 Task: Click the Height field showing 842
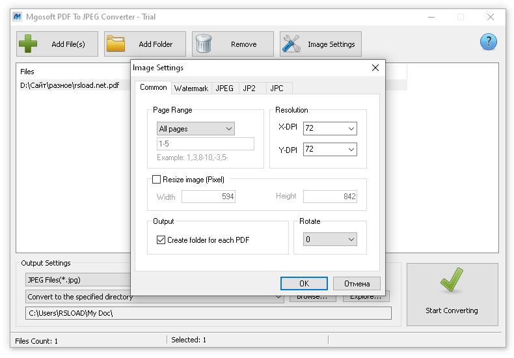(330, 197)
